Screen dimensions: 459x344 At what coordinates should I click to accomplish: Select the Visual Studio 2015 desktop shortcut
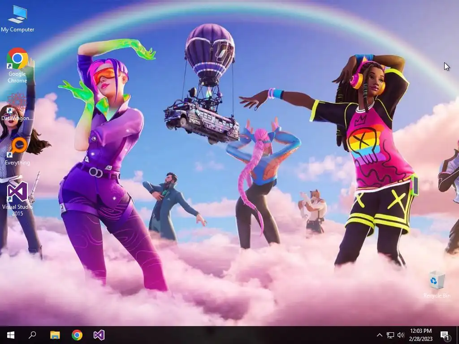[17, 198]
